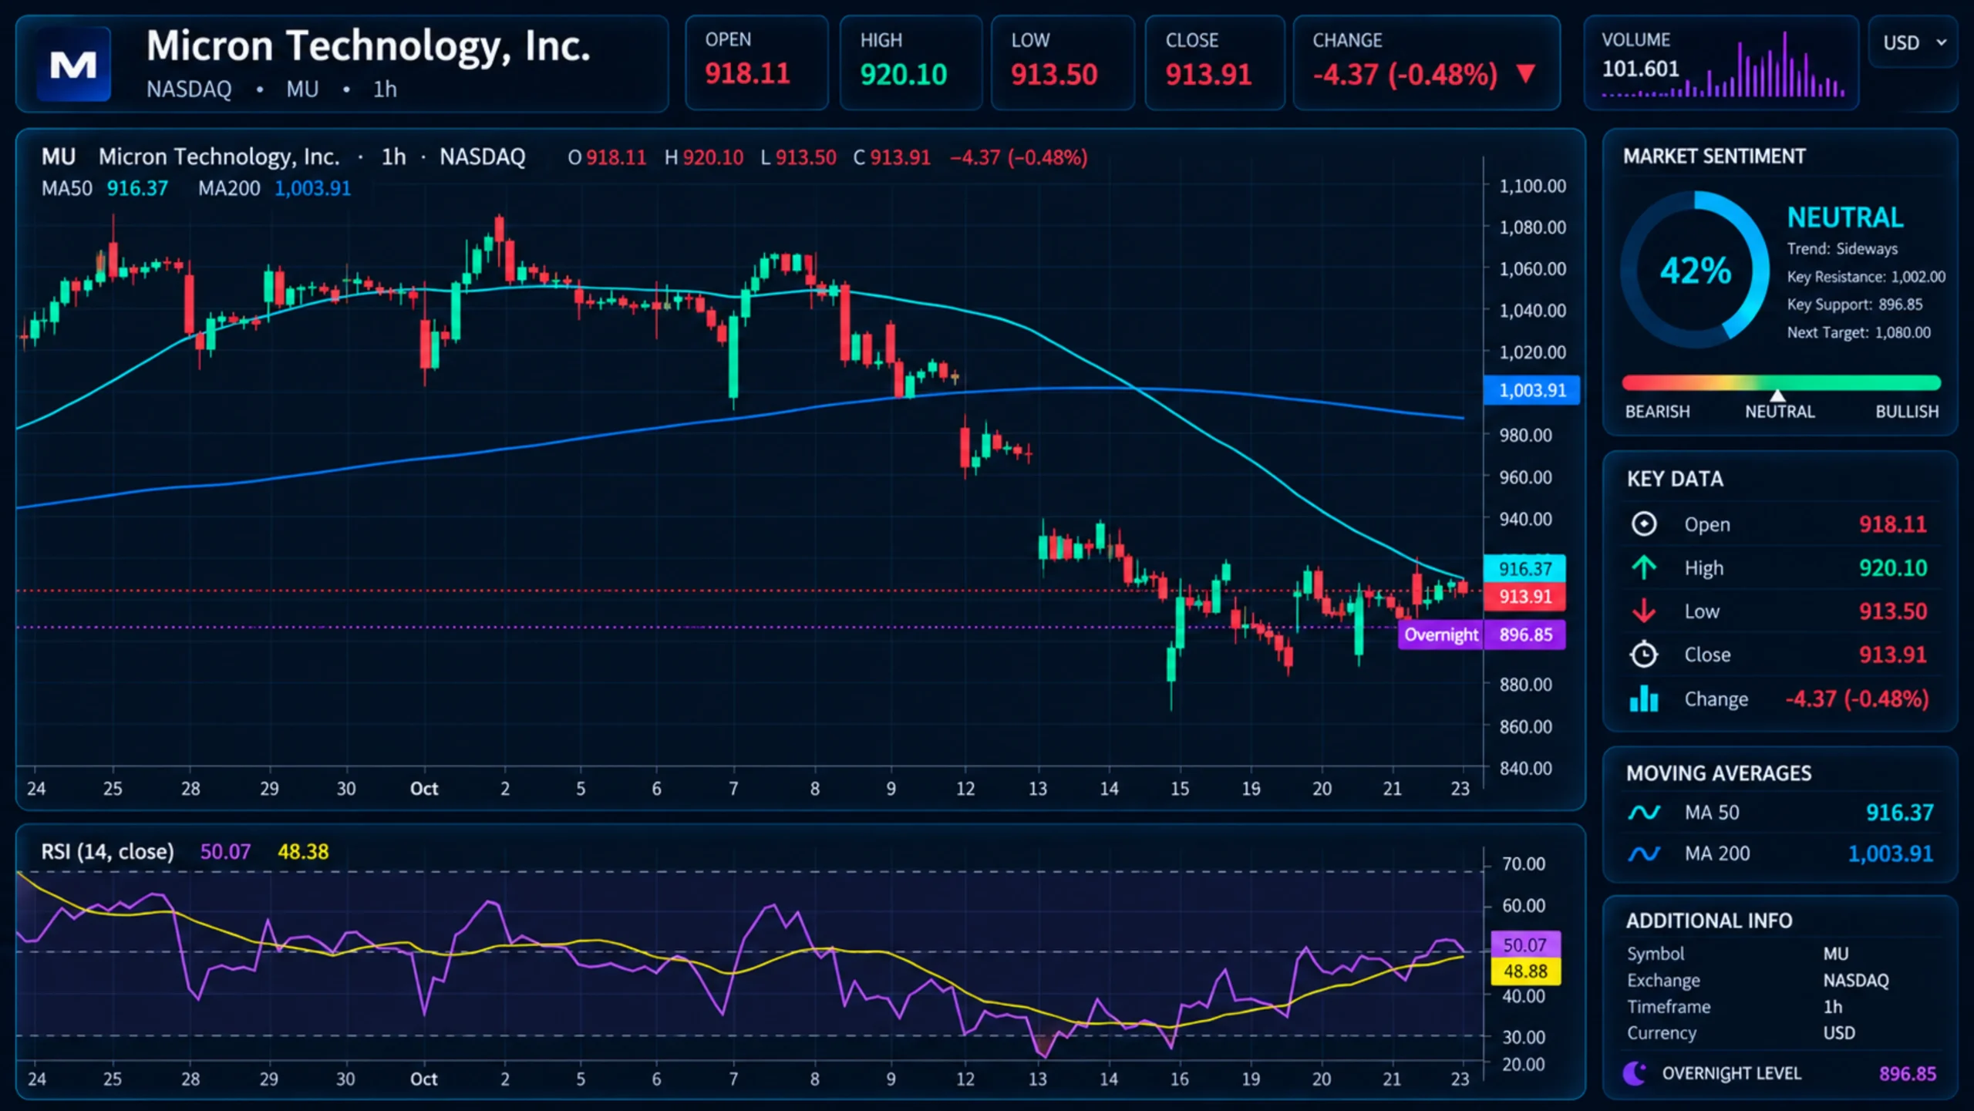This screenshot has width=1974, height=1111.
Task: Select the MA50 indicator legend label
Action: (67, 188)
